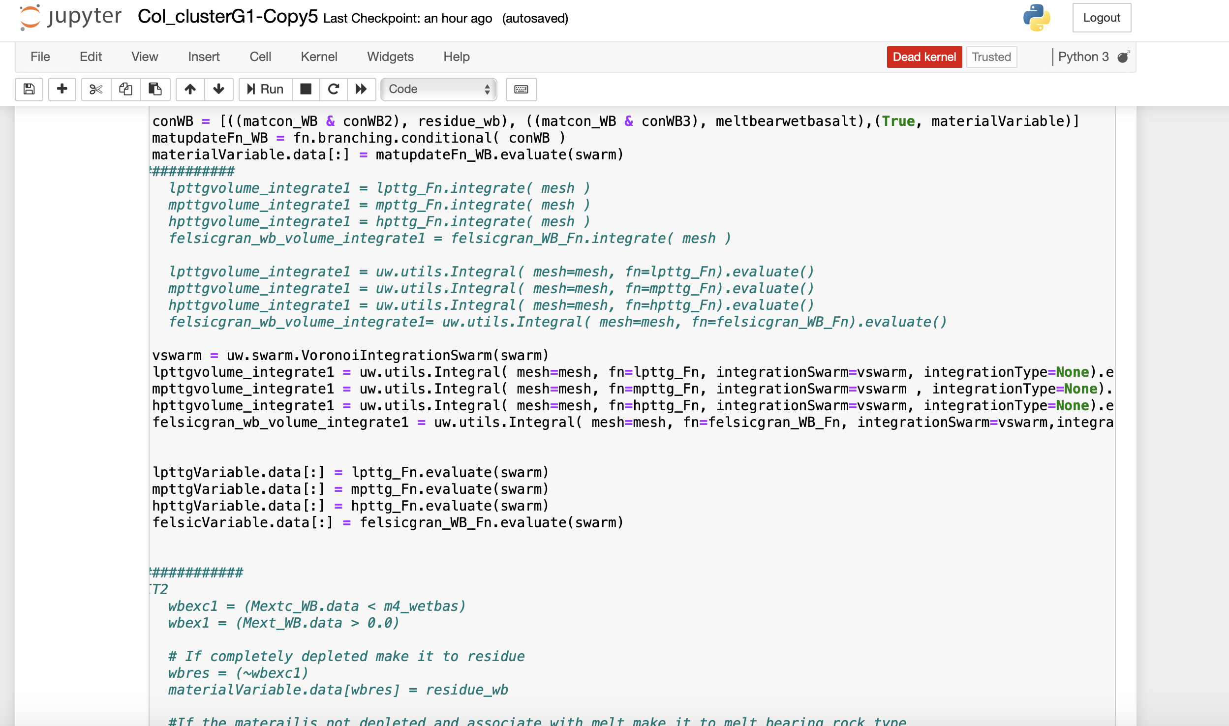
Task: Save the notebook via the save icon
Action: coord(29,90)
